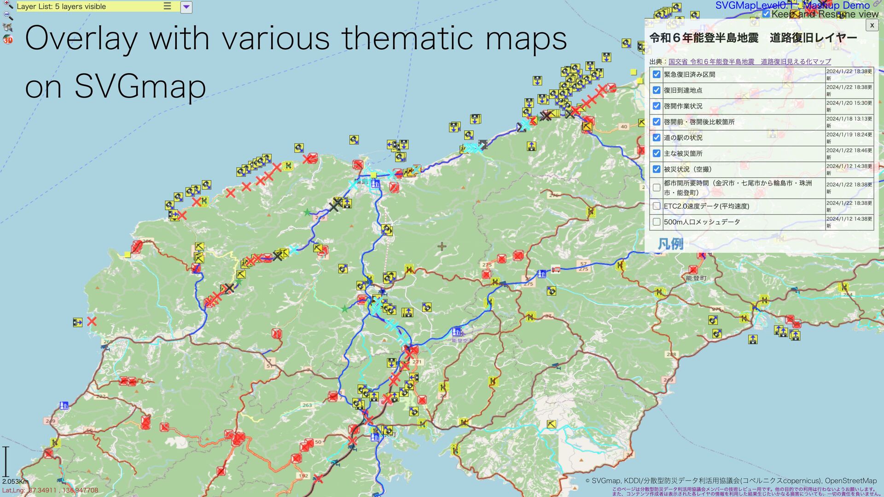Close the road recovery layer panel
This screenshot has width=884, height=497.
point(872,25)
